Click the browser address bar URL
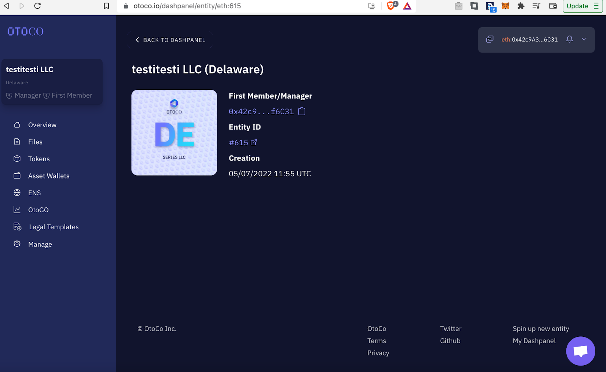 187,6
